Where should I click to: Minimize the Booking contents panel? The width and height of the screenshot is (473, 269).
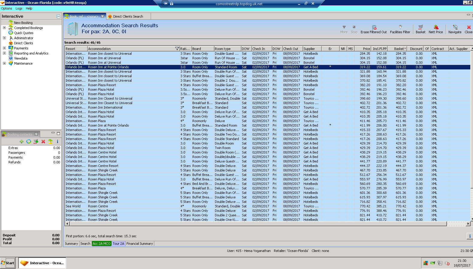click(53, 133)
